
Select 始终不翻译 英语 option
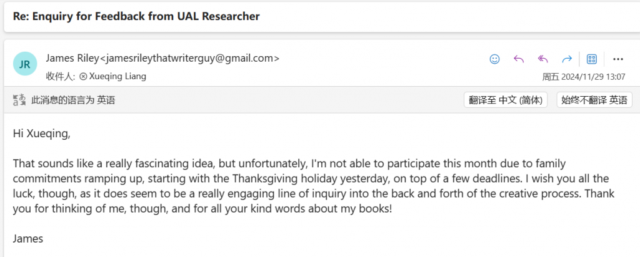[x=594, y=100]
